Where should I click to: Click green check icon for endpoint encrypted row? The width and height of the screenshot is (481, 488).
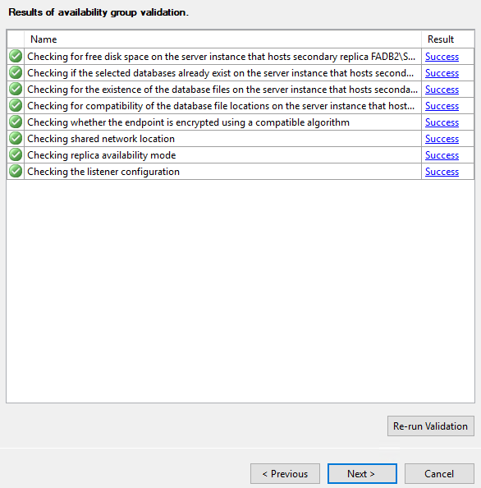click(16, 122)
